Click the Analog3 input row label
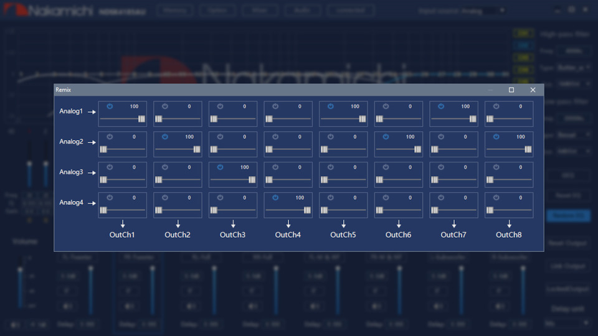The height and width of the screenshot is (336, 598). tap(71, 172)
